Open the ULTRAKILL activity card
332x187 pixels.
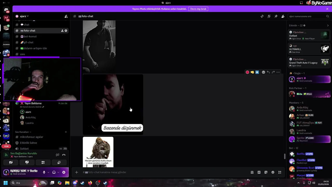tap(309, 49)
